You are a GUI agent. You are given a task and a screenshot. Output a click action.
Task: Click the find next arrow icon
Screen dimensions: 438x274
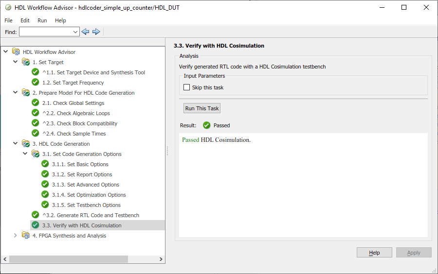pos(96,32)
